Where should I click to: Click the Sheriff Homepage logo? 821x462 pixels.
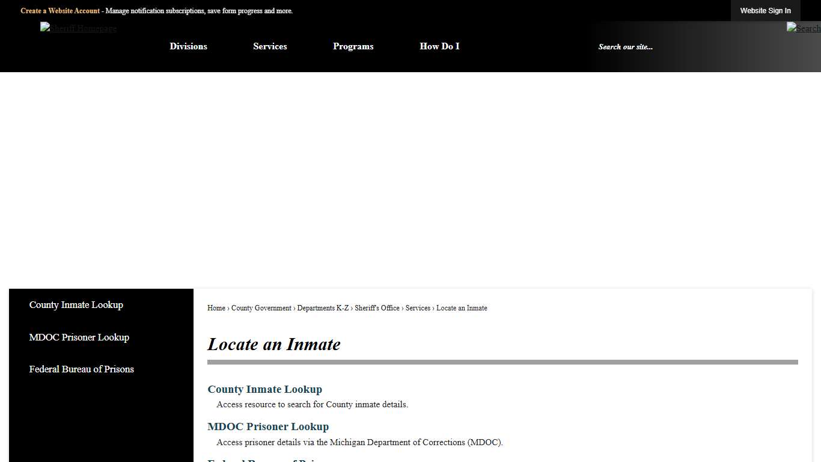[78, 28]
